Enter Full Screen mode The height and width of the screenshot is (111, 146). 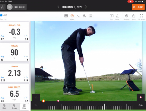[x=141, y=17]
